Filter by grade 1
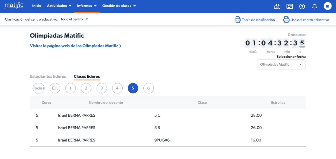The width and height of the screenshot is (336, 159). [71, 88]
